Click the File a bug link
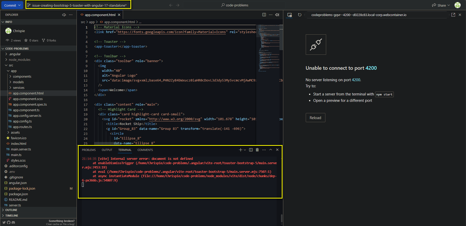 point(69,224)
